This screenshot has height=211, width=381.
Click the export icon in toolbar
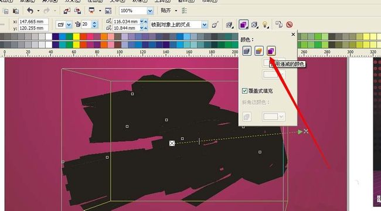(78, 11)
